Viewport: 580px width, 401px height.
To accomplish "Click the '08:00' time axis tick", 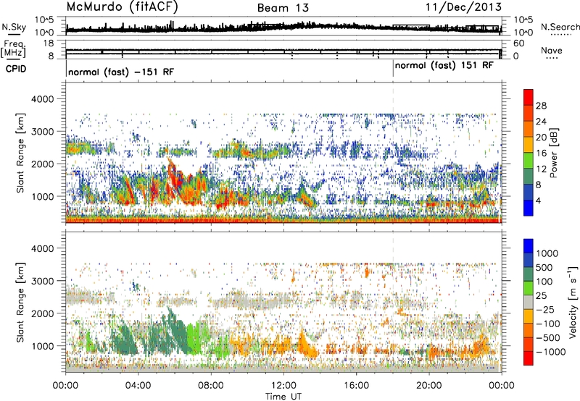I will [x=211, y=386].
